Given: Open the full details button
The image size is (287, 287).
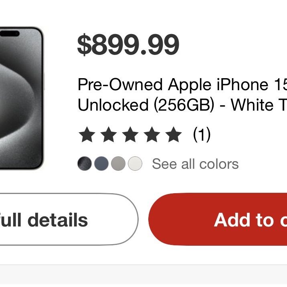Looking at the screenshot, I should point(69,219).
